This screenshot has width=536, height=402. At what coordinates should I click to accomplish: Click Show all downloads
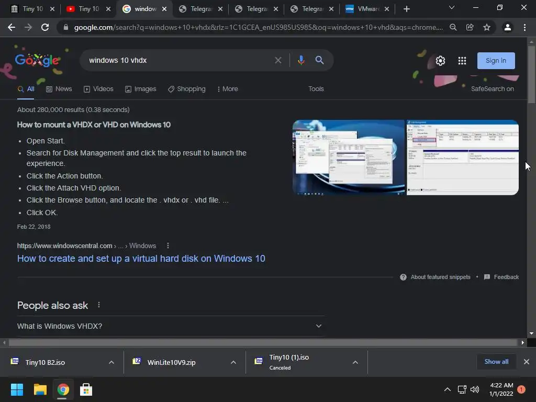point(496,362)
